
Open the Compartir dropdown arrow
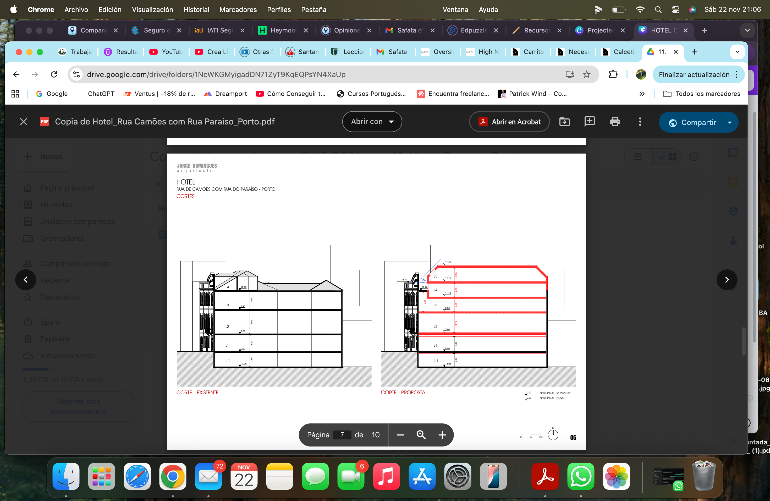[x=730, y=122]
